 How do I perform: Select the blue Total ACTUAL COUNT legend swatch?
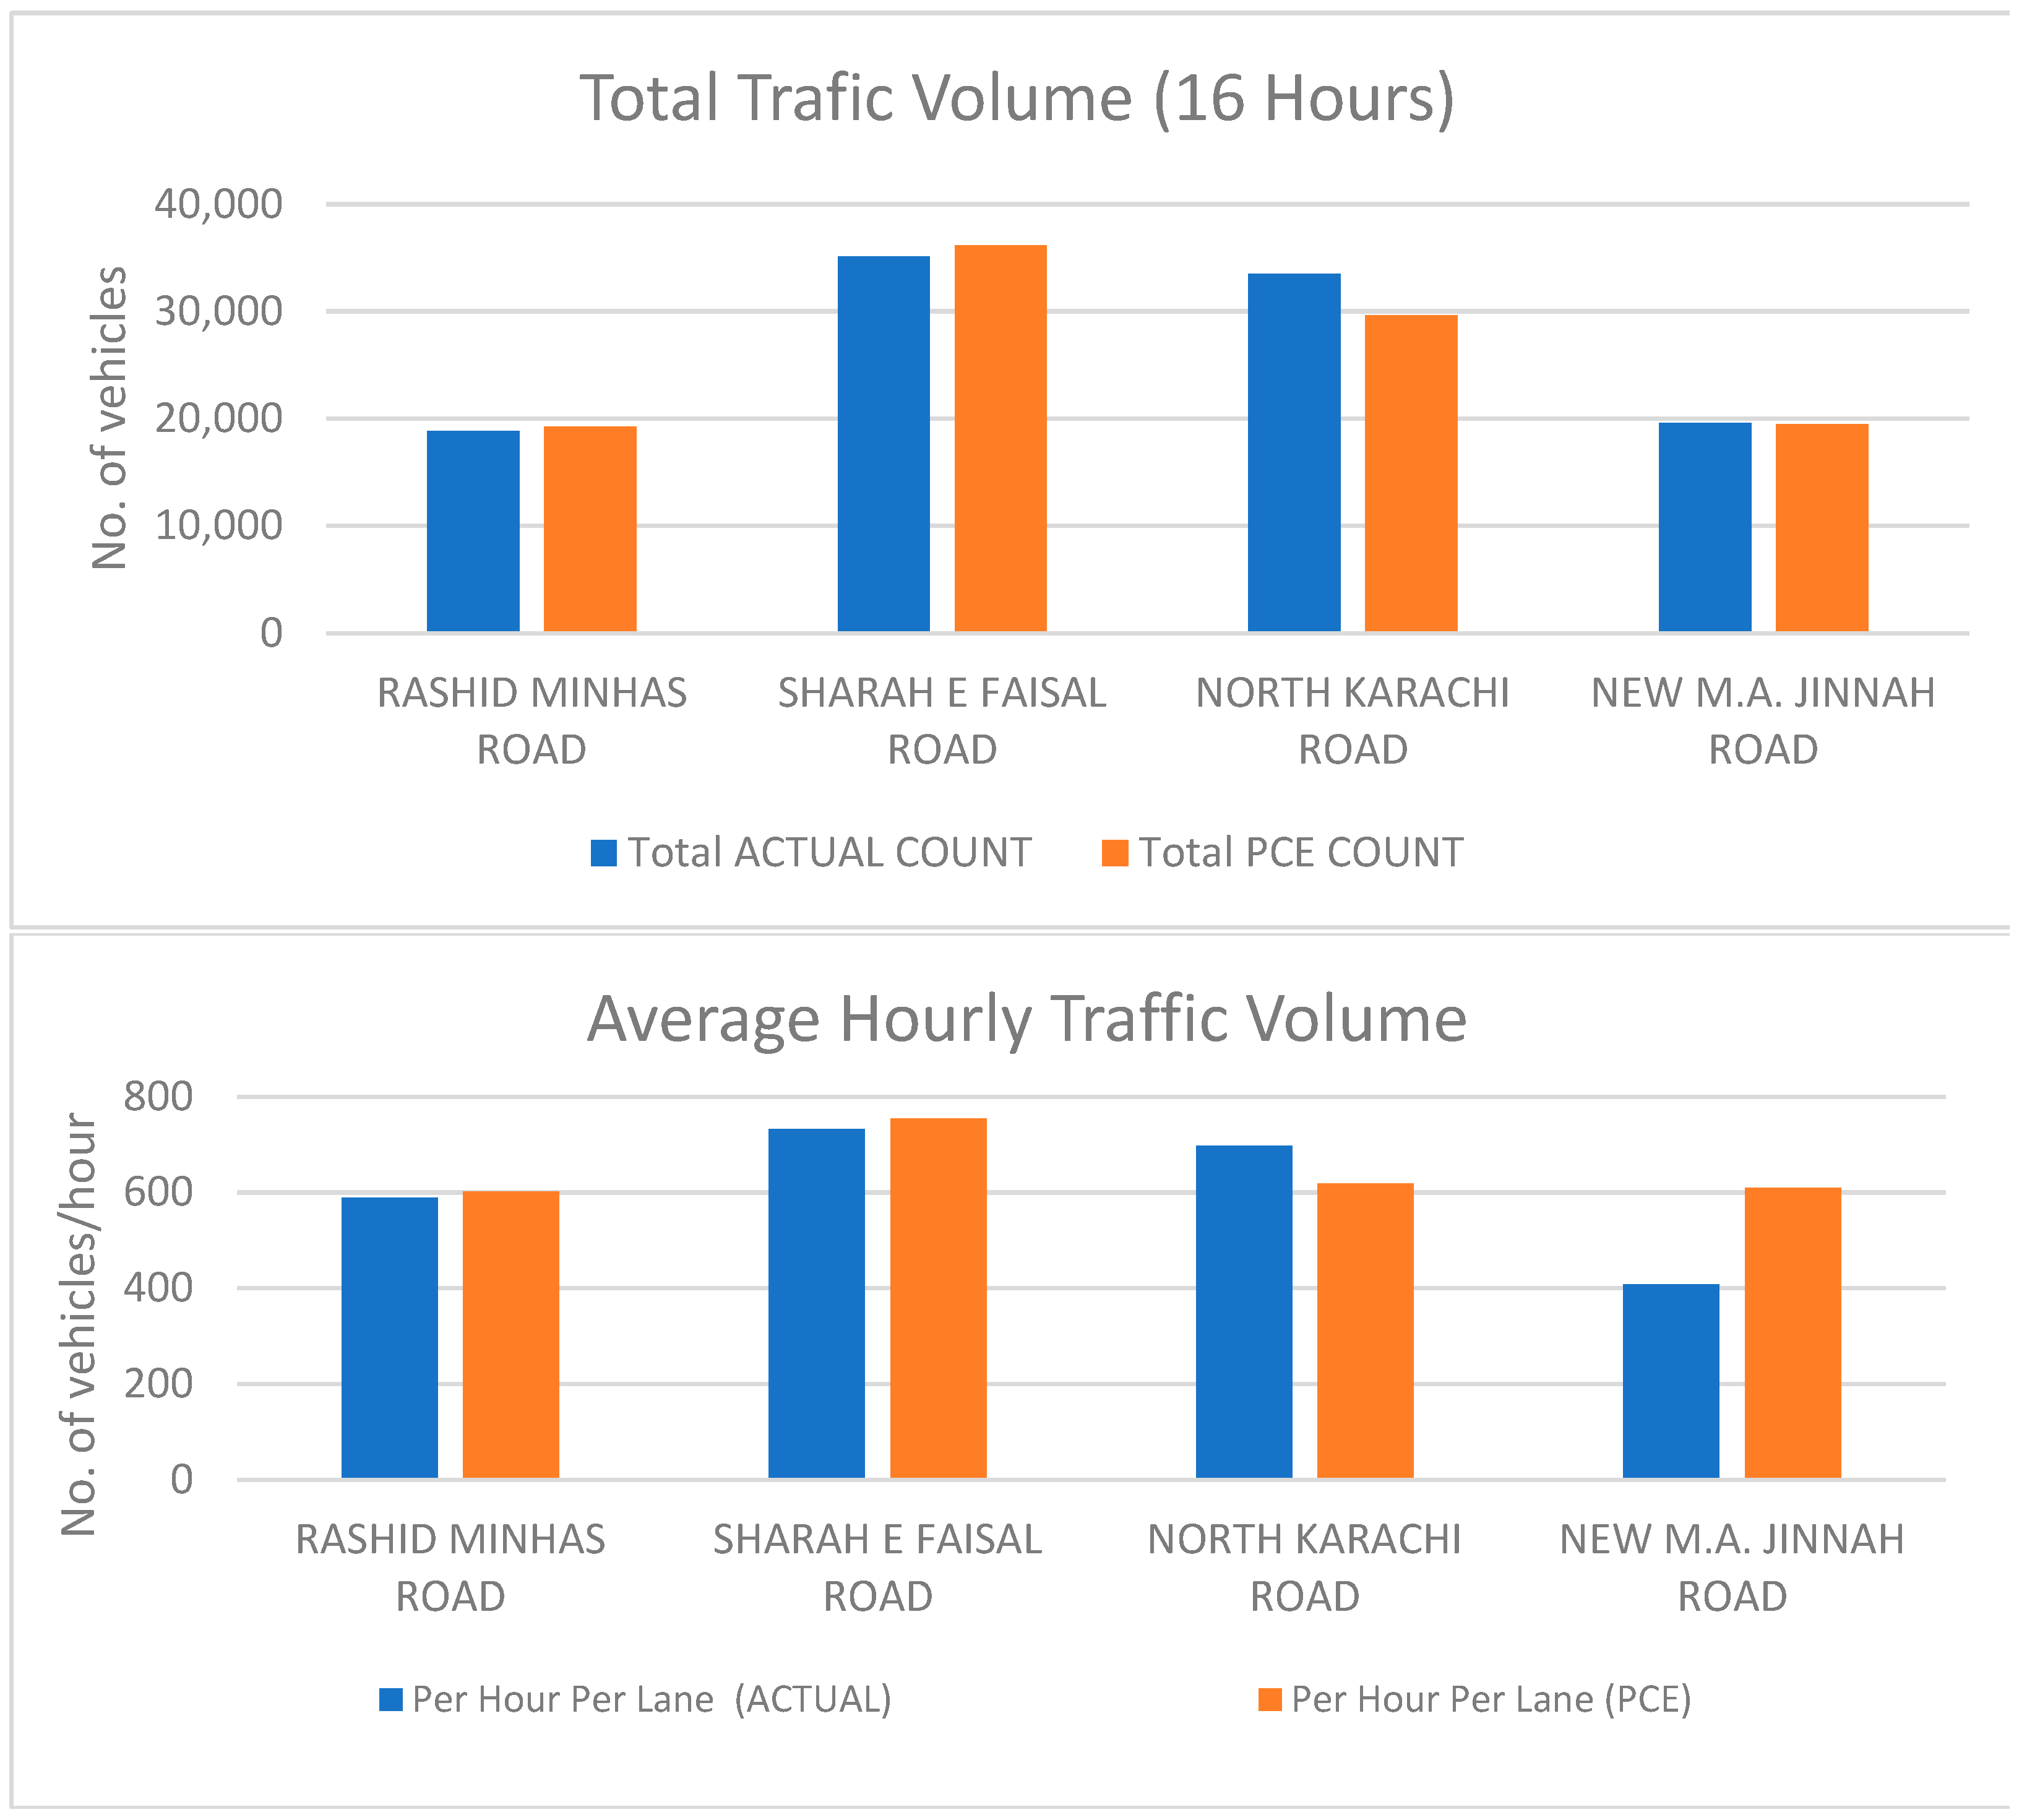pyautogui.click(x=604, y=853)
